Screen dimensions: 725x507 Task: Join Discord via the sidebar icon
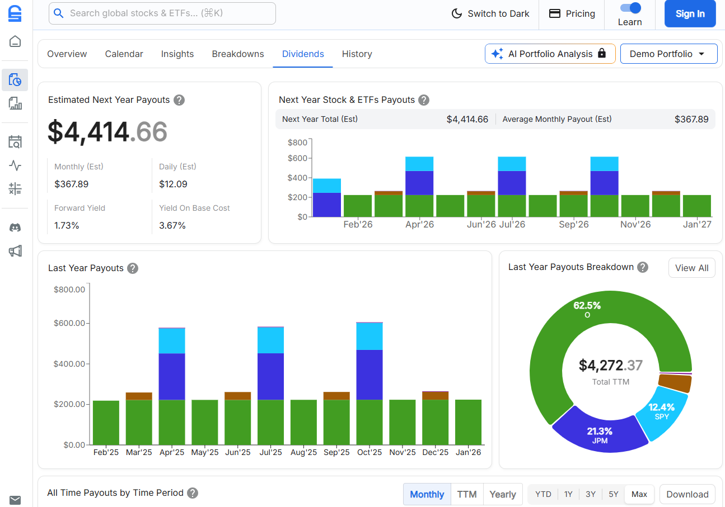(x=15, y=228)
